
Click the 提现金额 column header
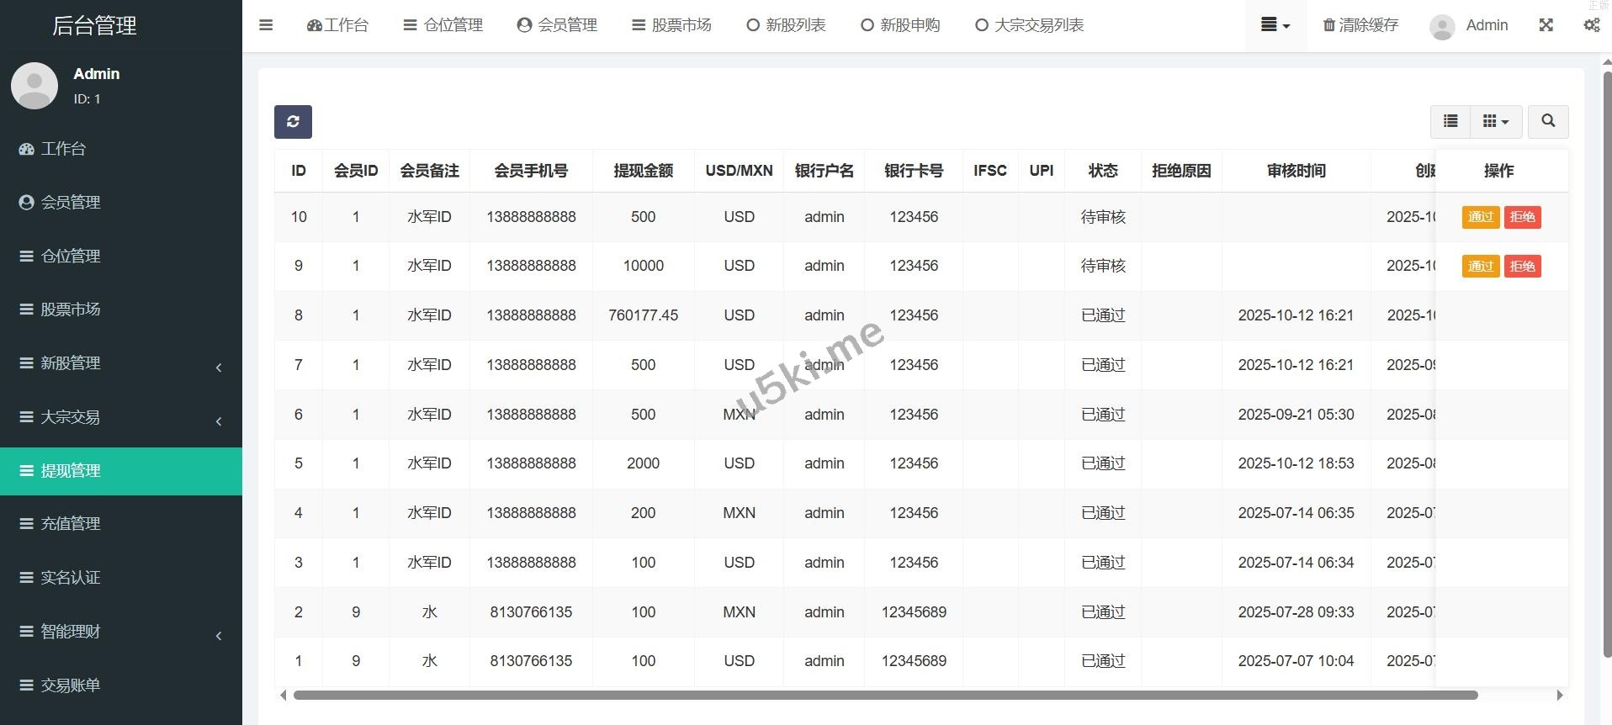(643, 171)
